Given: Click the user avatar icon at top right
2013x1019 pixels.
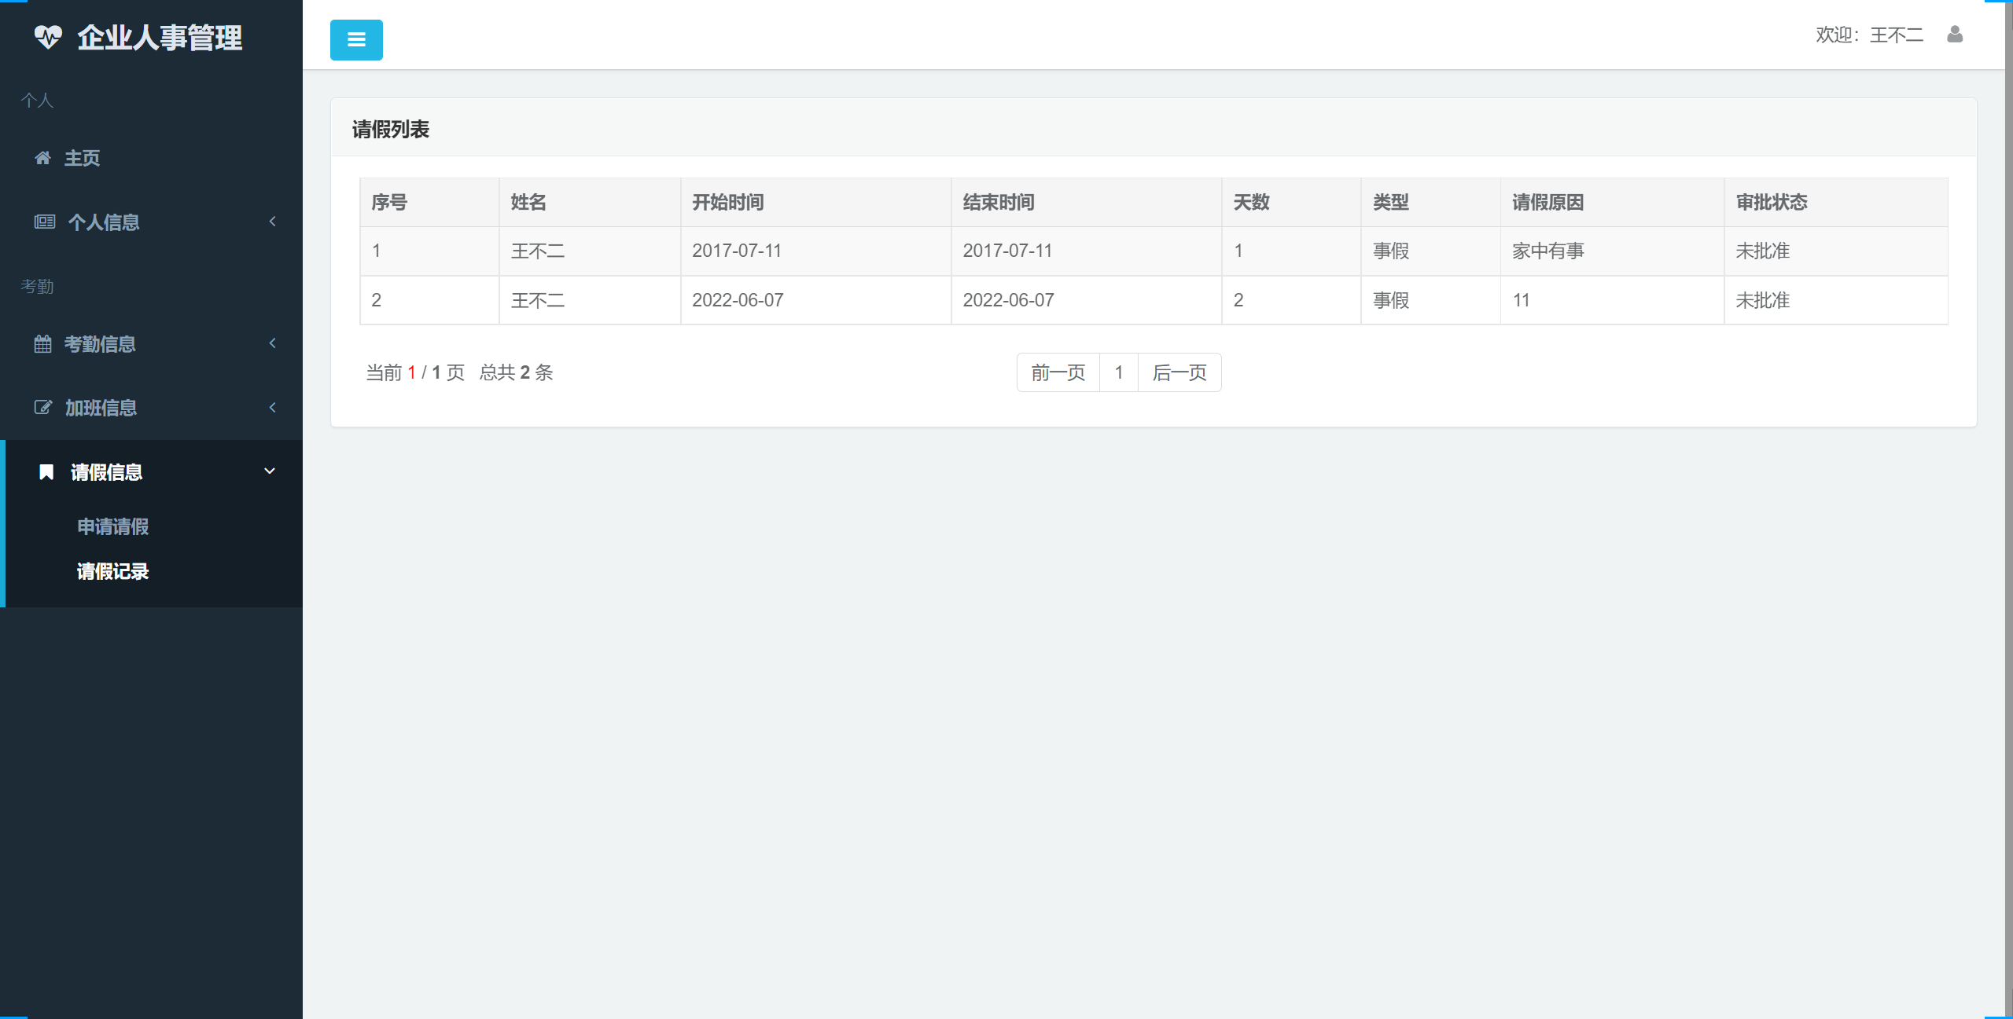Looking at the screenshot, I should tap(1956, 35).
